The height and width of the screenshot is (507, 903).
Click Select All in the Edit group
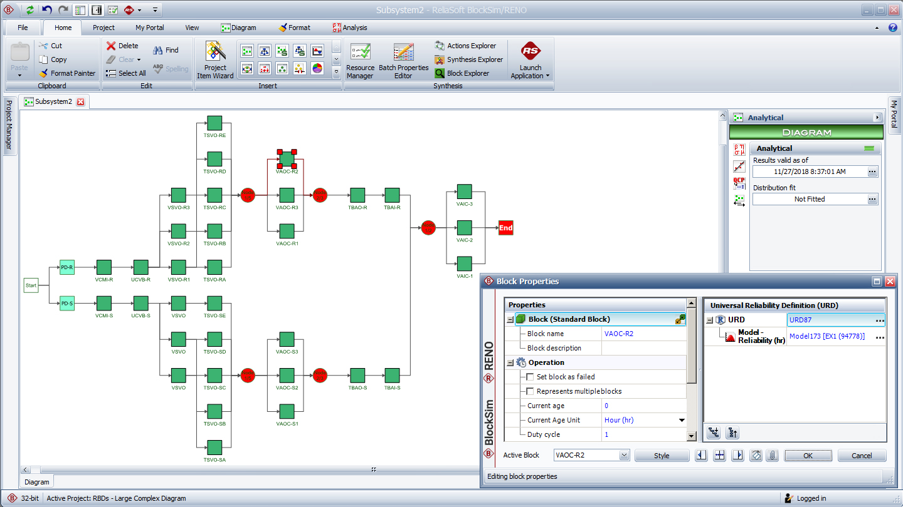pyautogui.click(x=126, y=73)
